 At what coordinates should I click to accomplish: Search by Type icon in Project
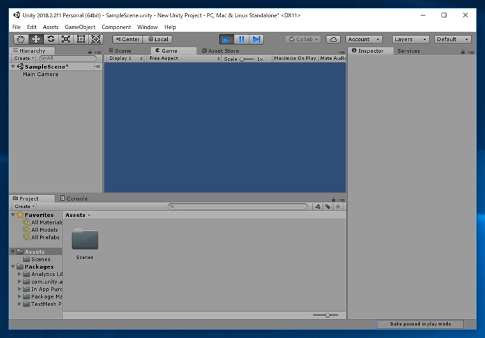(x=318, y=207)
